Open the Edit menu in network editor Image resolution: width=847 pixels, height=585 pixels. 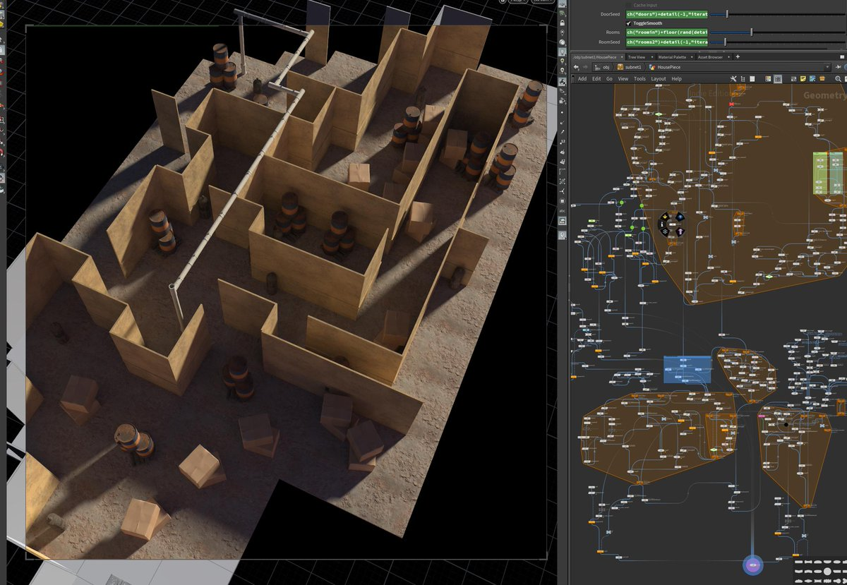pos(596,79)
